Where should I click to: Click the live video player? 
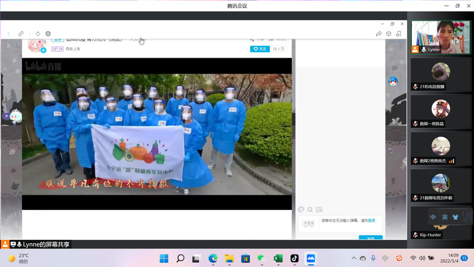pos(157,133)
